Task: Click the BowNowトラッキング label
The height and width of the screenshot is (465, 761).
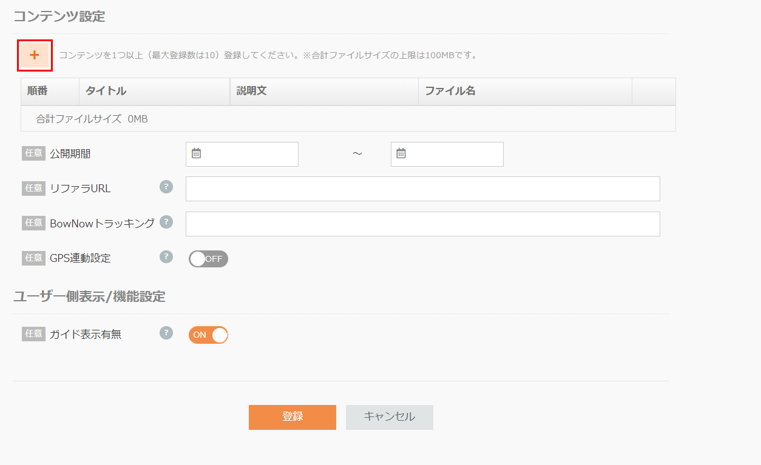Action: coord(102,223)
